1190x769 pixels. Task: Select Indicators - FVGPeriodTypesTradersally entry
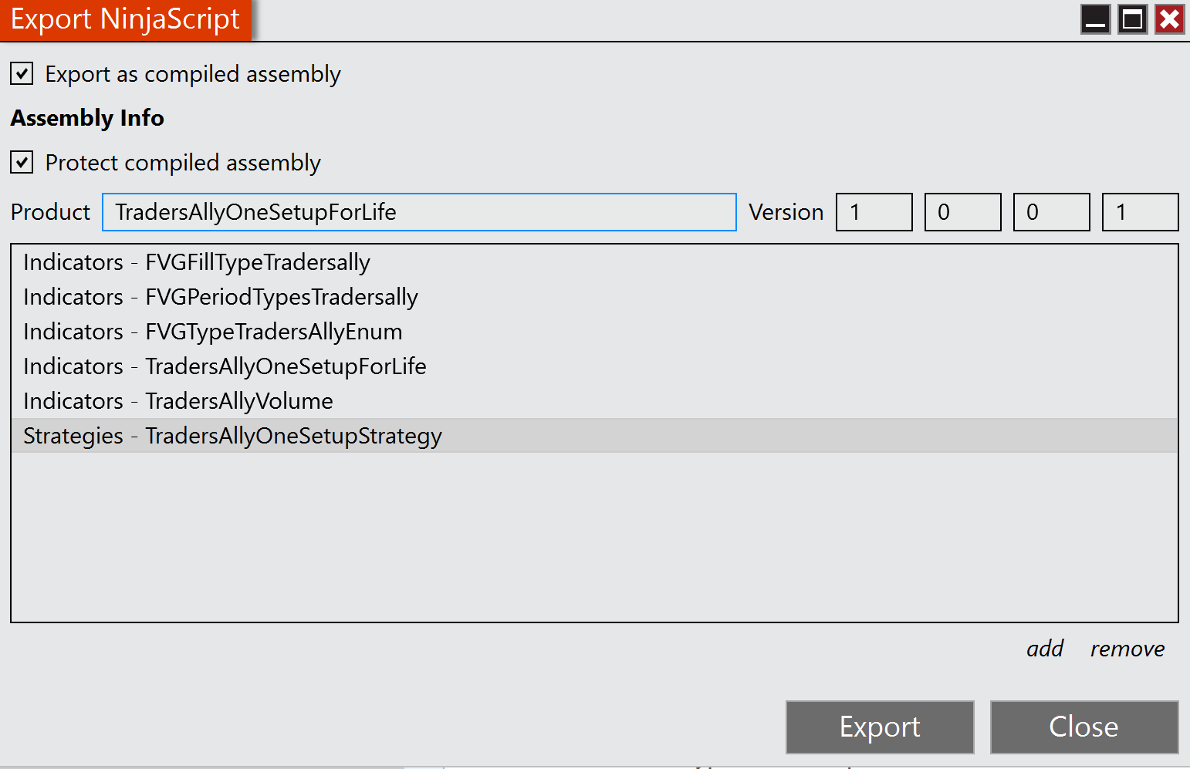point(221,297)
